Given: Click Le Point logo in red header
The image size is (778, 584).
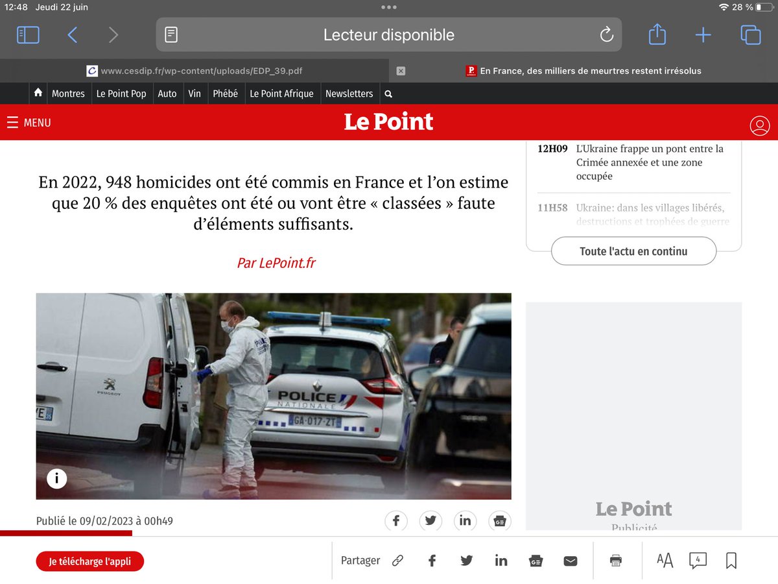Looking at the screenshot, I should 388,122.
